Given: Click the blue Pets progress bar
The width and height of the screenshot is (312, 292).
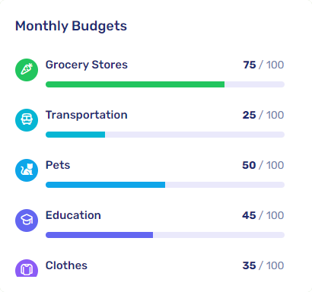Looking at the screenshot, I should click(165, 185).
